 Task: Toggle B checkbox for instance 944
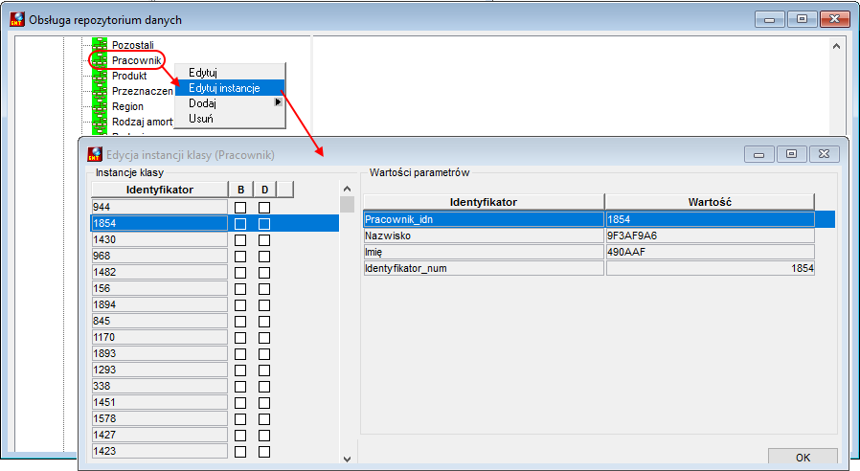click(240, 208)
